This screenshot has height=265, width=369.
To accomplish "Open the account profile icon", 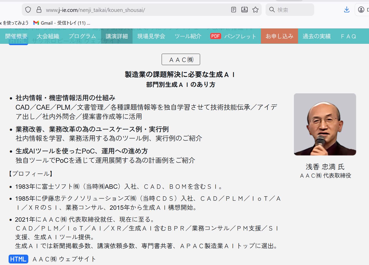I will (361, 10).
